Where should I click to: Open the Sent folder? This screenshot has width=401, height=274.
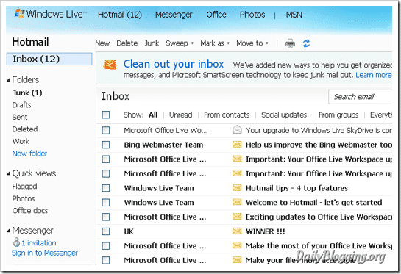click(20, 117)
